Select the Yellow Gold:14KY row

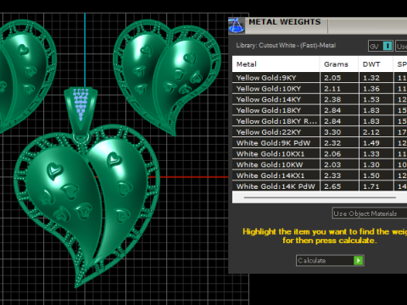click(320, 99)
